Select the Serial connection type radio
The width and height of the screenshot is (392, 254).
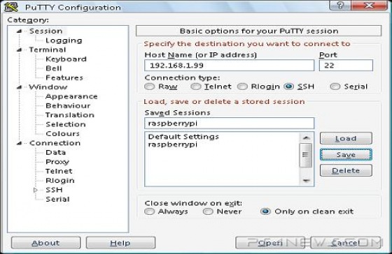tap(335, 87)
